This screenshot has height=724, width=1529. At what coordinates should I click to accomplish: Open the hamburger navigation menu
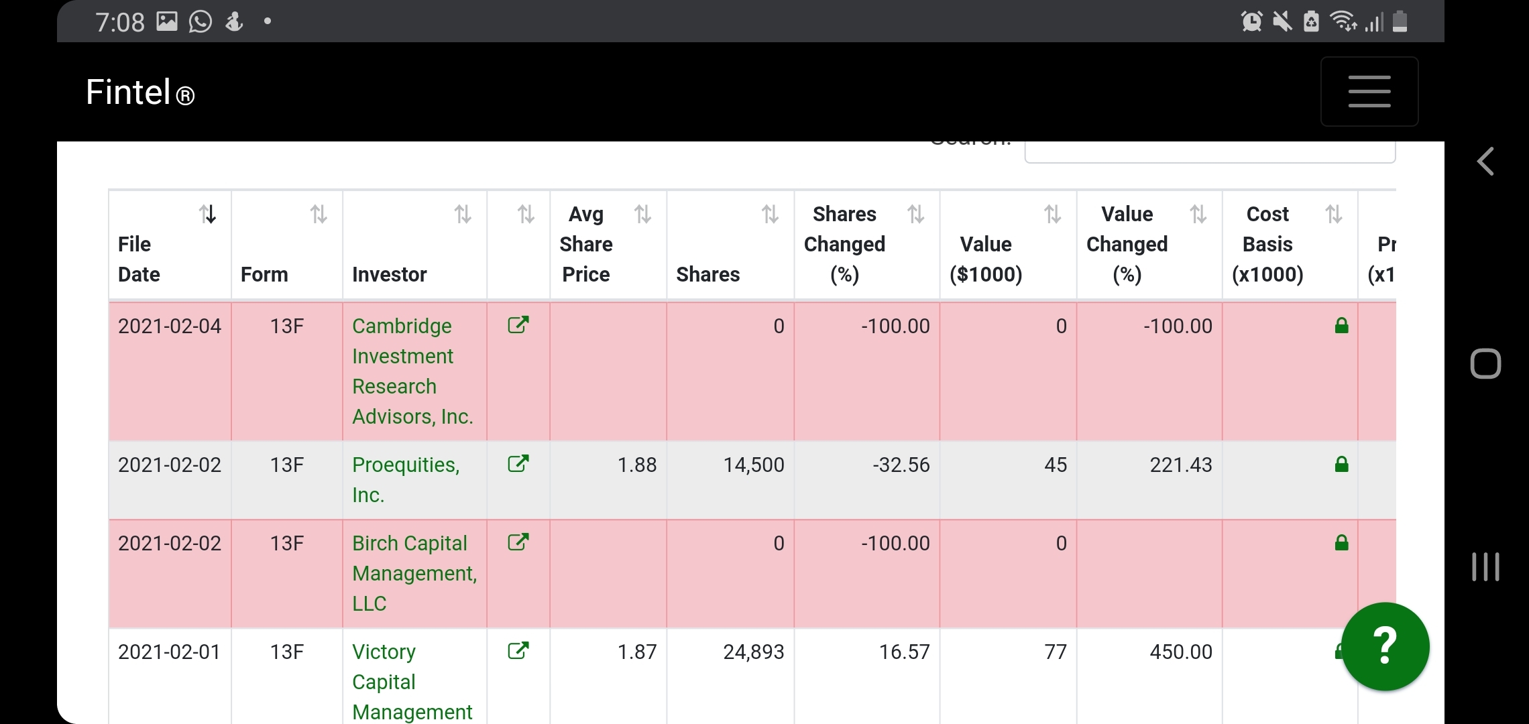pyautogui.click(x=1369, y=92)
